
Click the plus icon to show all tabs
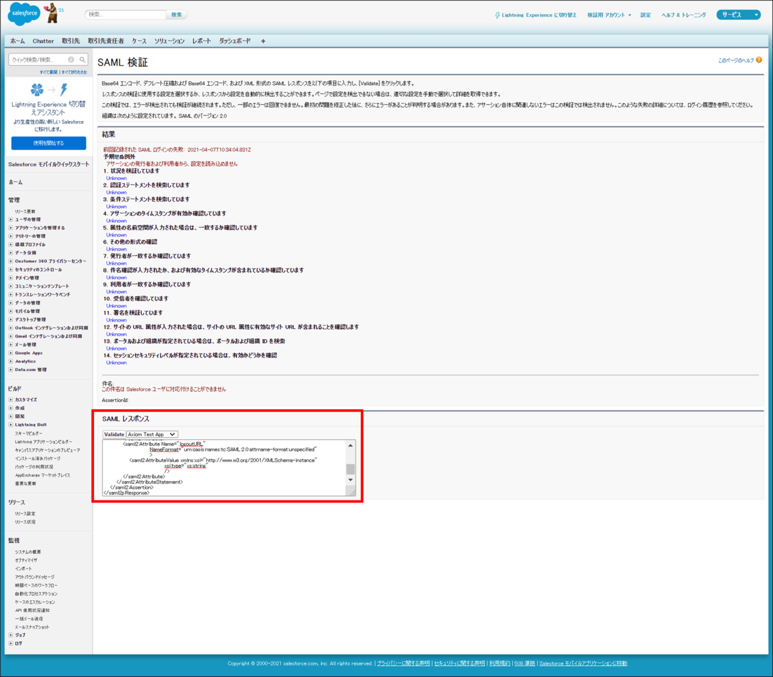coord(263,41)
